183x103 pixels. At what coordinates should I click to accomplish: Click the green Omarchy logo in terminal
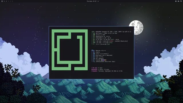(70, 50)
